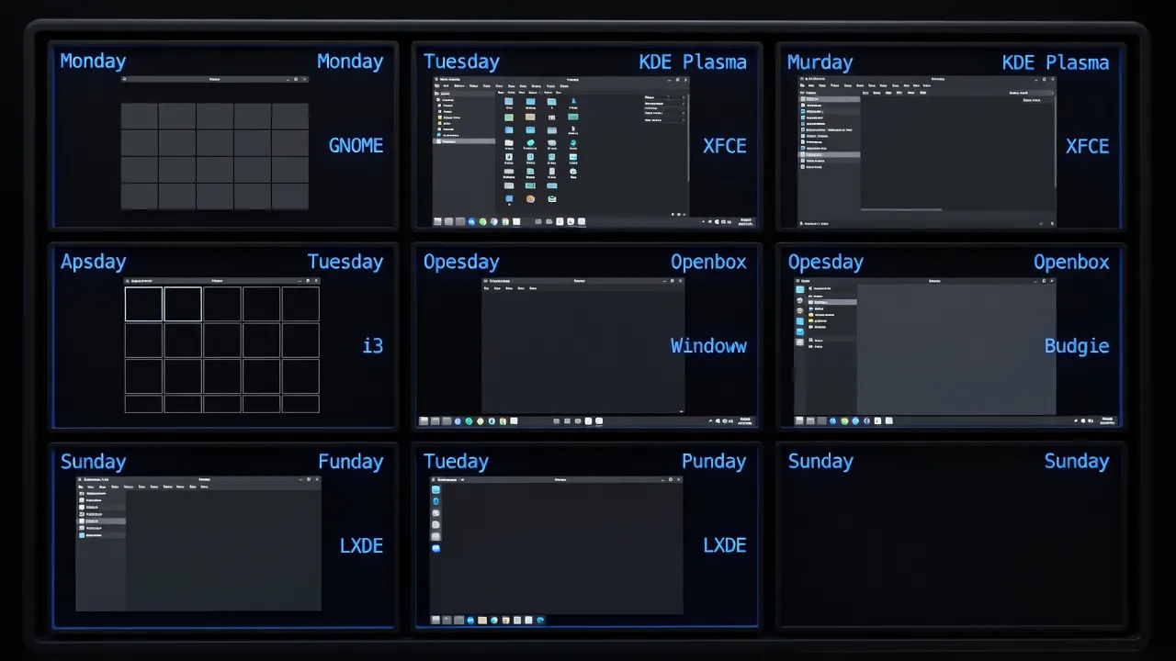
Task: Click the "Punday" label
Action: click(714, 462)
